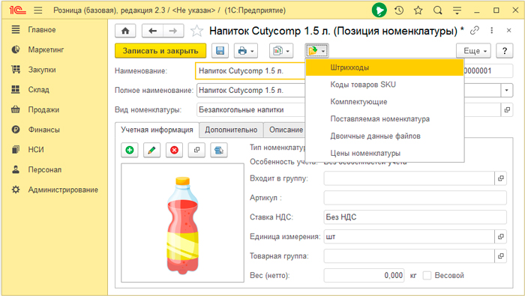525x296 pixels.
Task: Open favorites star in the title bar
Action: point(418,10)
